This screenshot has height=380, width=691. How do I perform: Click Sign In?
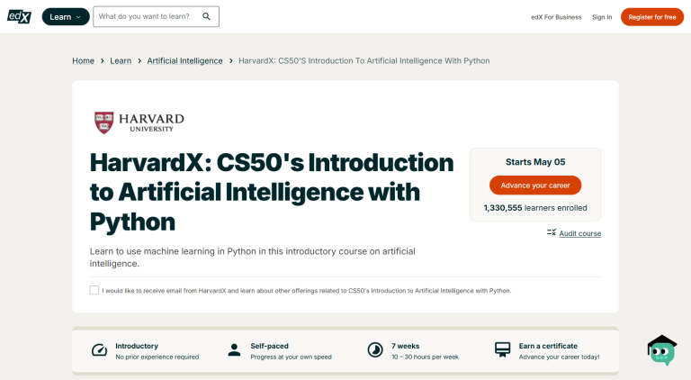[602, 17]
